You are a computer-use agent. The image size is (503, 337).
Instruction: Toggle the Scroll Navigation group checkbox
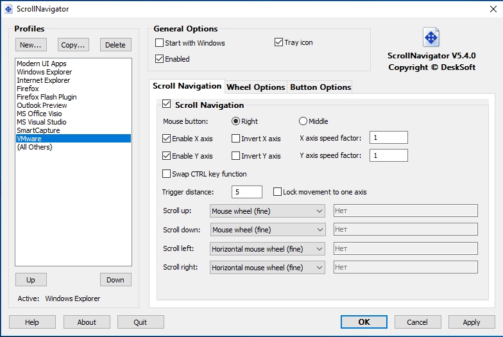pos(166,104)
